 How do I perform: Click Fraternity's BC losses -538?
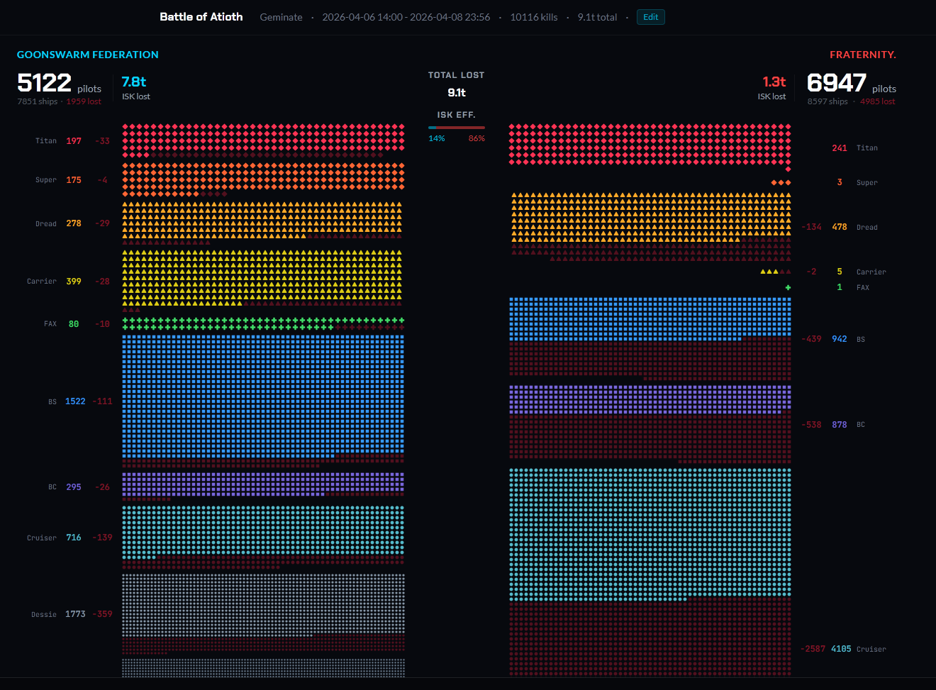812,425
